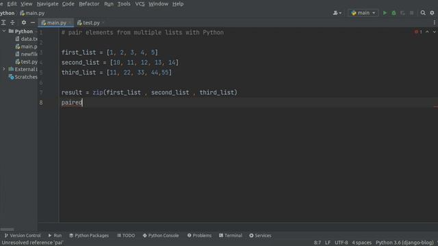Open the Tools menu

124,4
